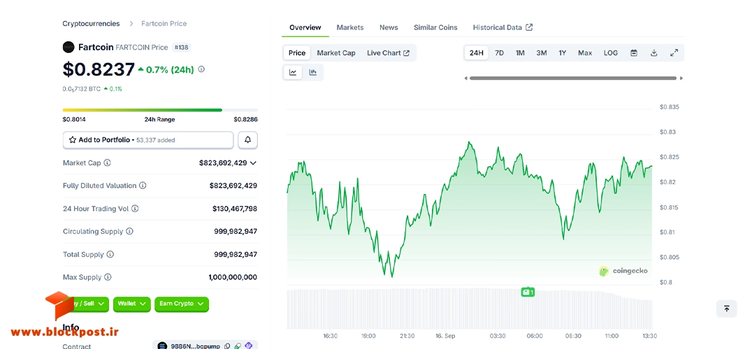Switch to the Similar Coins tab
745x349 pixels.
click(435, 27)
